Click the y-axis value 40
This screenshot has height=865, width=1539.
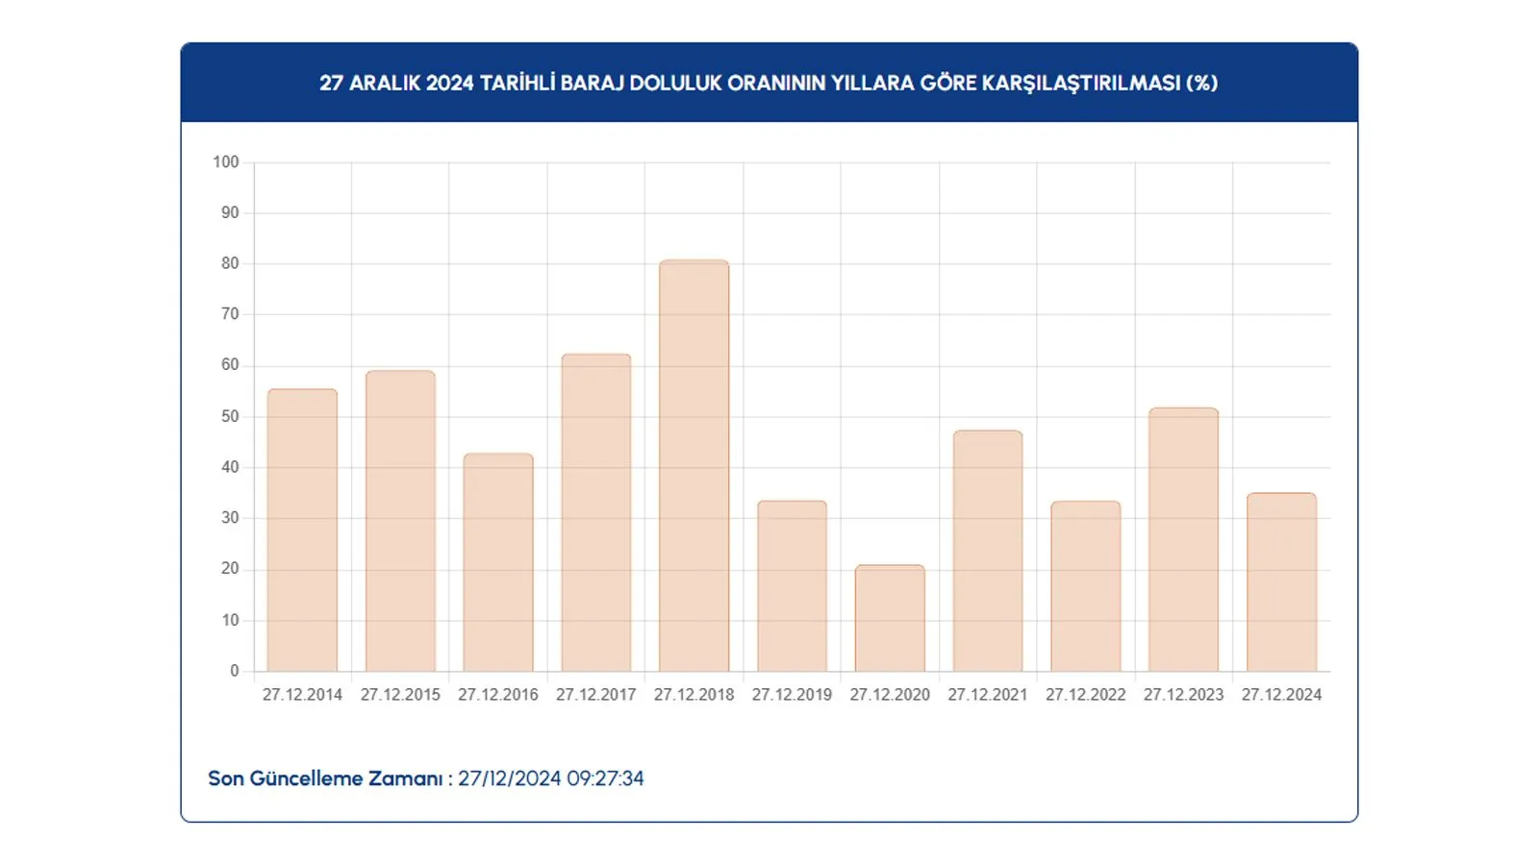point(230,467)
